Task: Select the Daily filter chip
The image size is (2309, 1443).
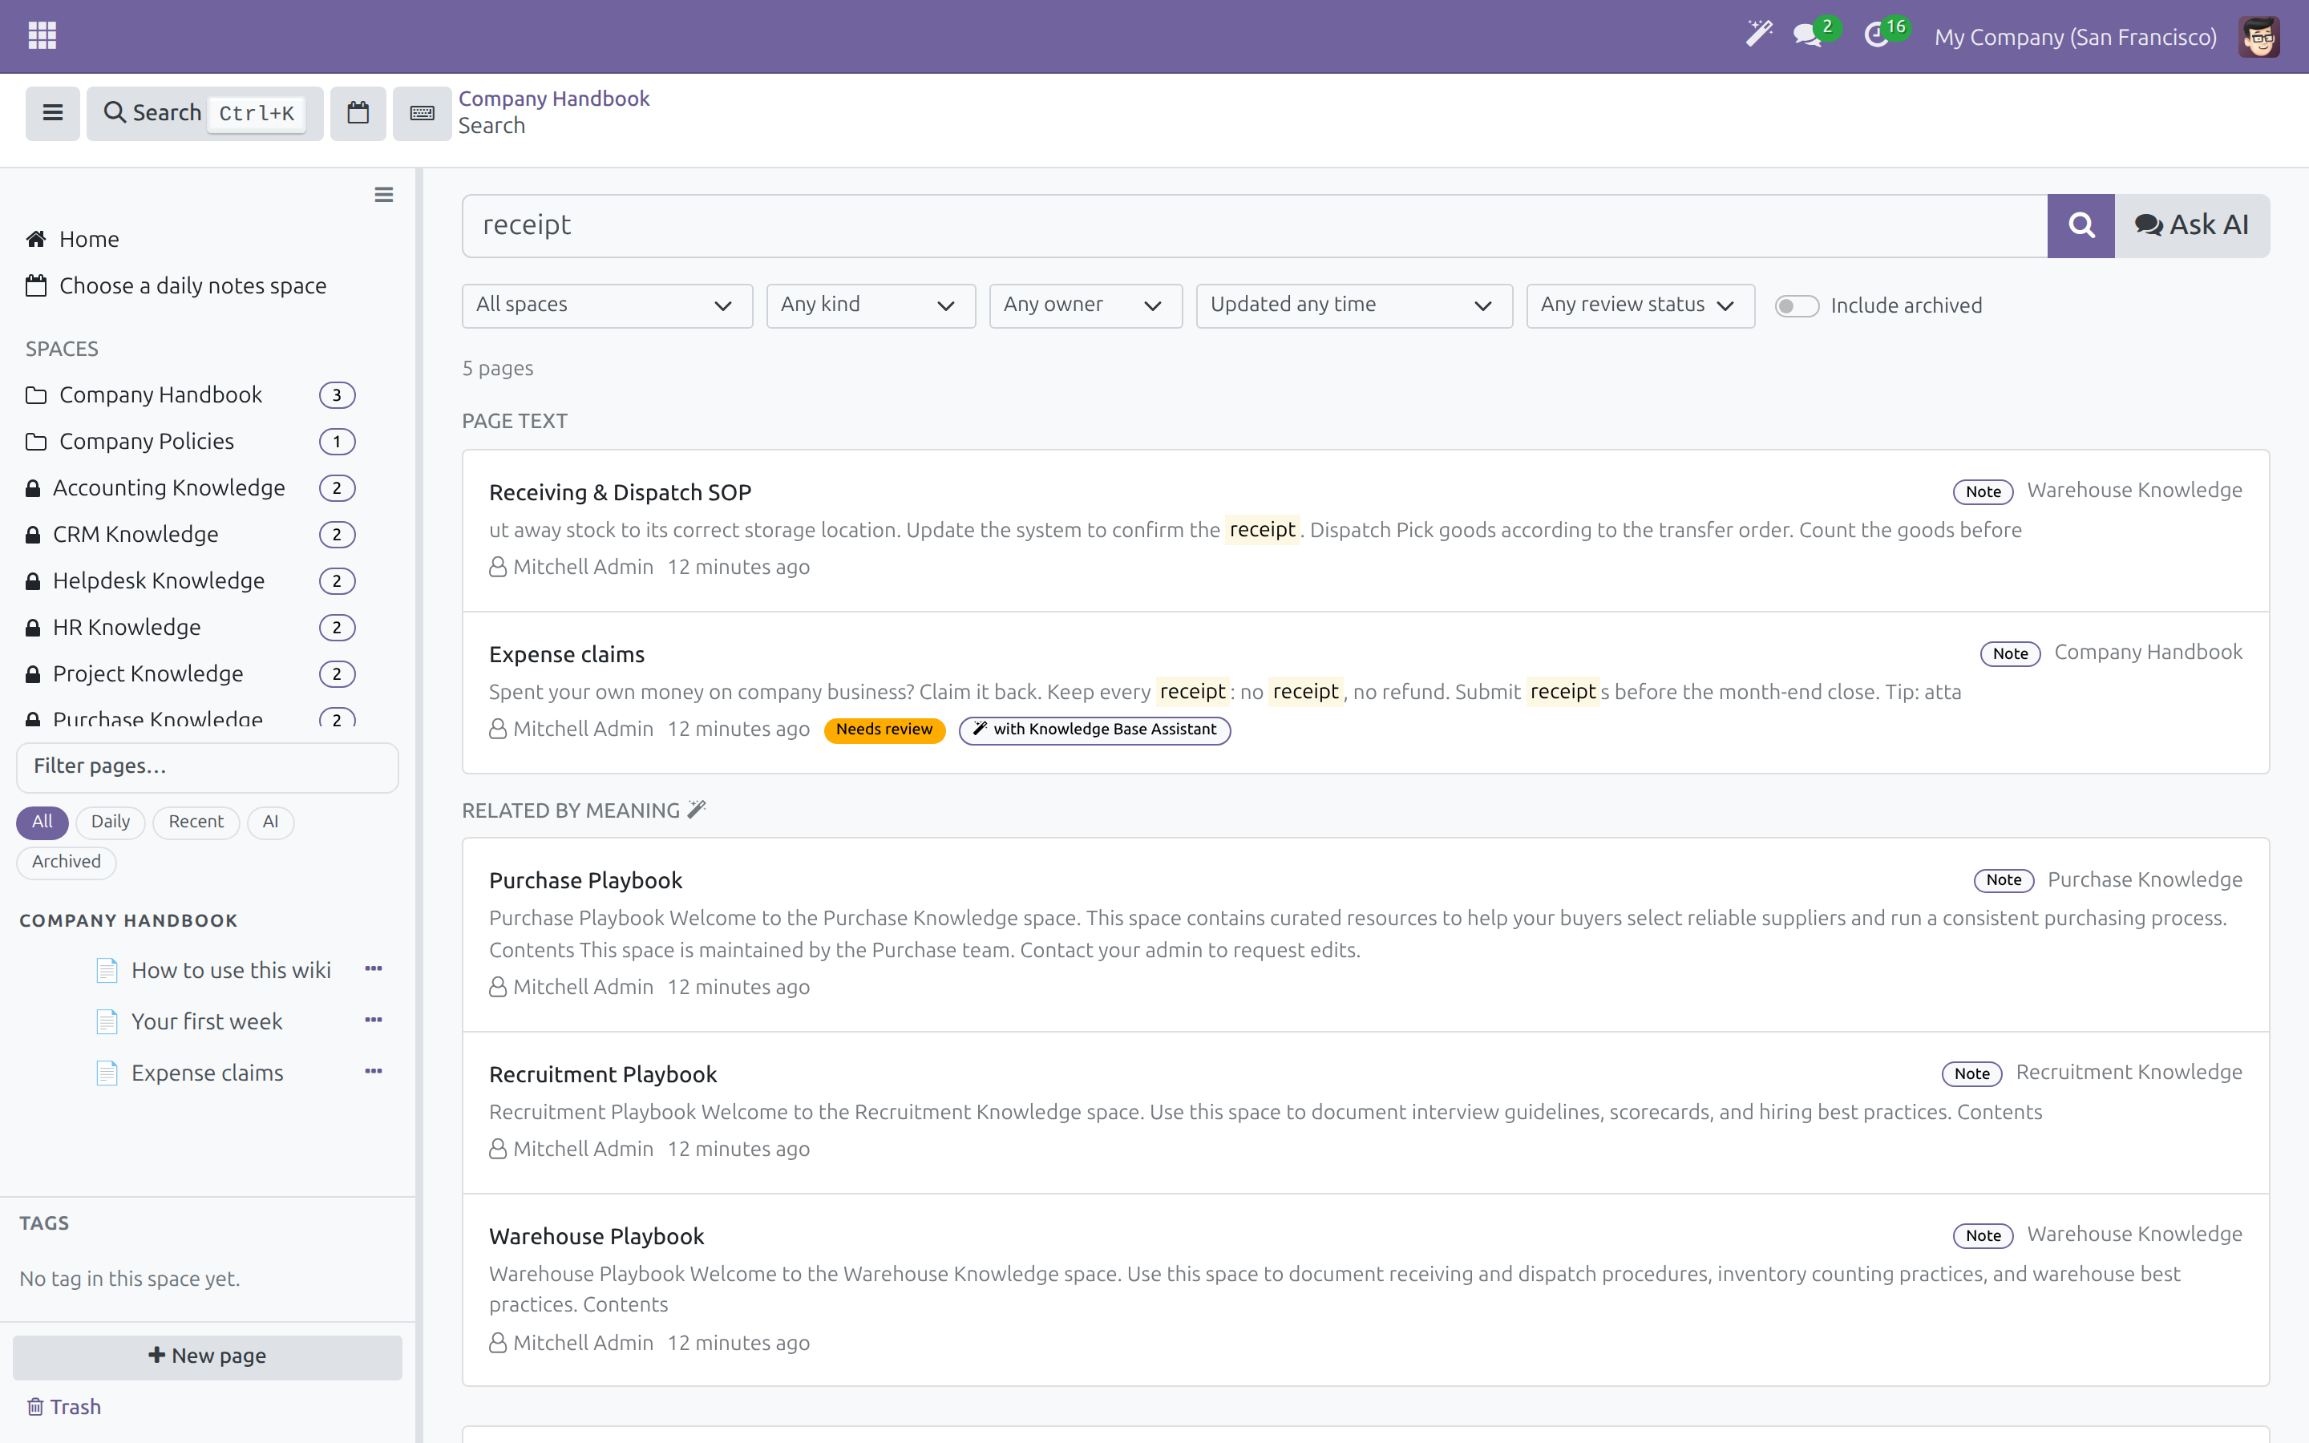Action: point(111,822)
